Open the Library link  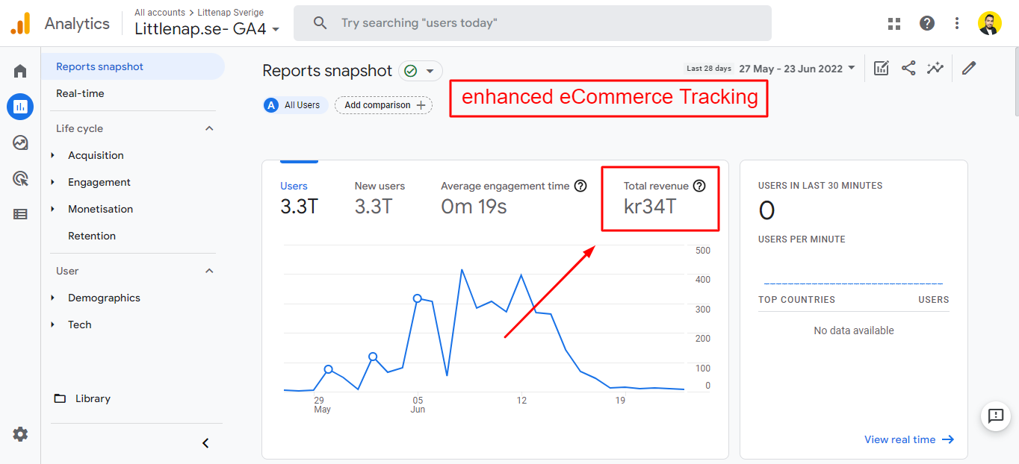coord(93,398)
